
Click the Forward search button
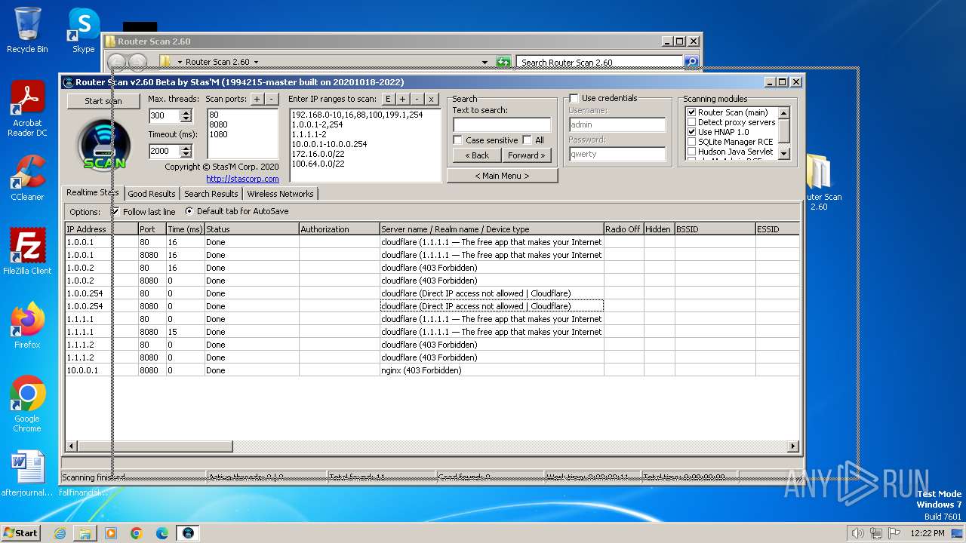coord(527,155)
